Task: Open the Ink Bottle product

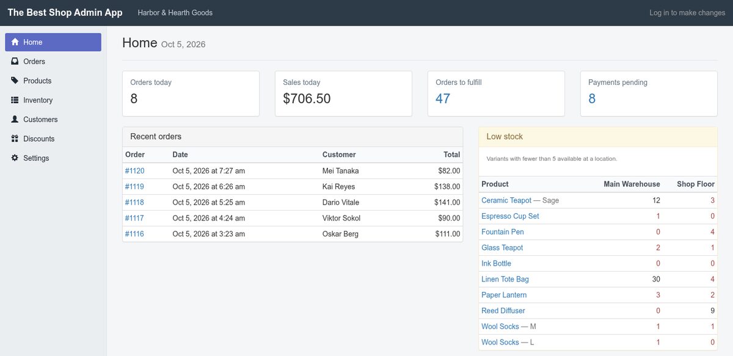Action: (x=496, y=263)
